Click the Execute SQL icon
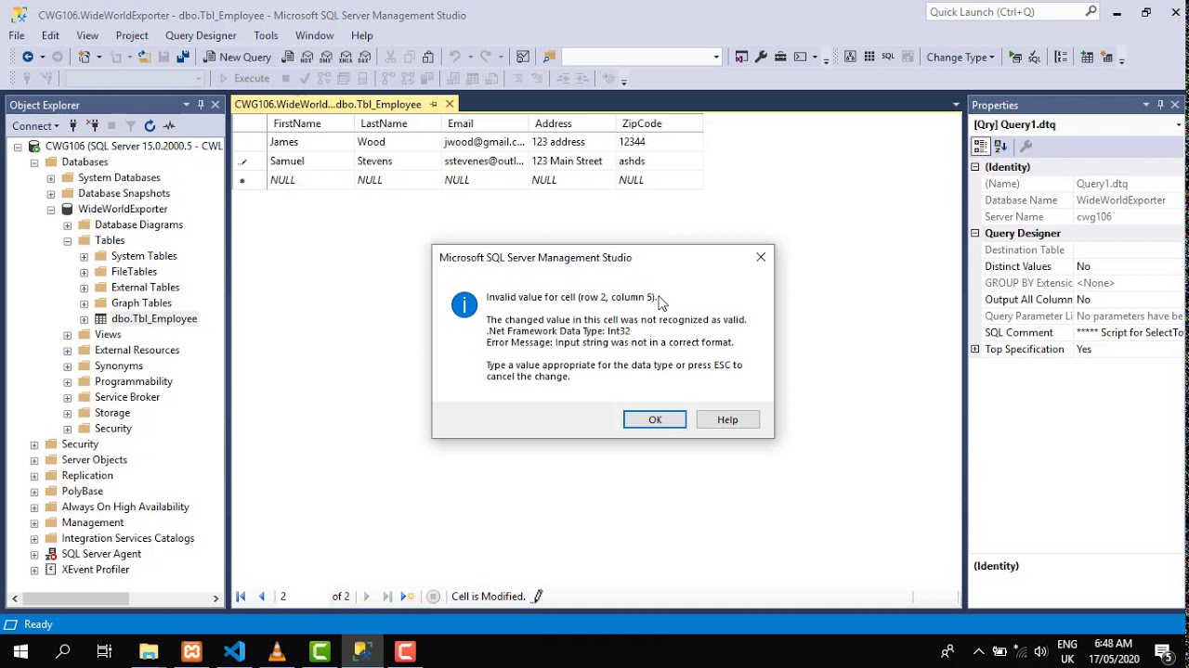The height and width of the screenshot is (668, 1189). pyautogui.click(x=1015, y=57)
